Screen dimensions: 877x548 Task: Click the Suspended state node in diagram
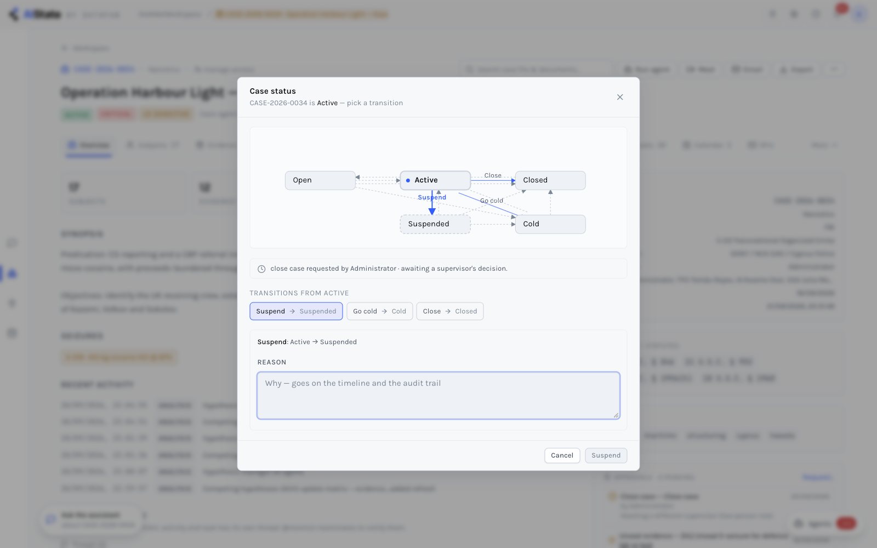click(x=435, y=224)
